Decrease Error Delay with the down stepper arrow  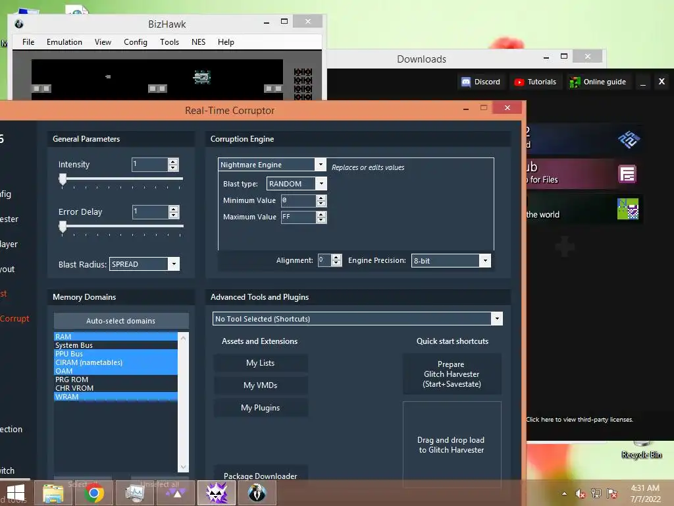(x=174, y=215)
